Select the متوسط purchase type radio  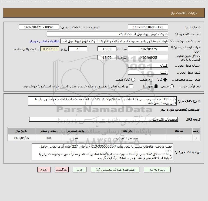click(x=156, y=86)
